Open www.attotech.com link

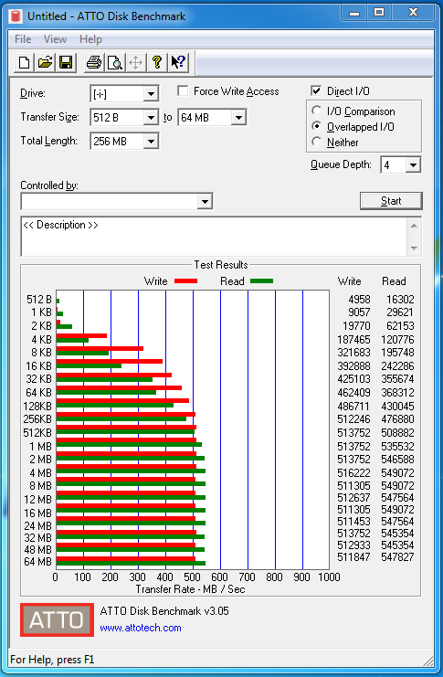141,628
